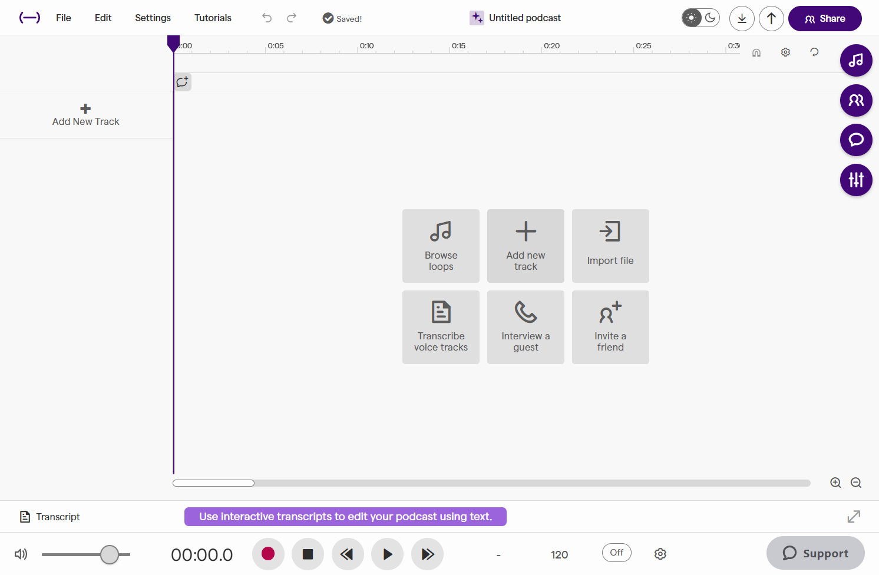
Task: Toggle light and dark mode switch
Action: coord(700,18)
